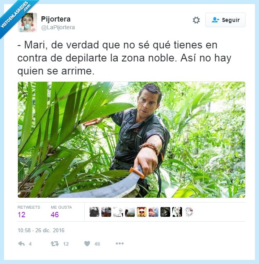Open the 12 retweets count
This screenshot has width=259, height=264.
[22, 215]
